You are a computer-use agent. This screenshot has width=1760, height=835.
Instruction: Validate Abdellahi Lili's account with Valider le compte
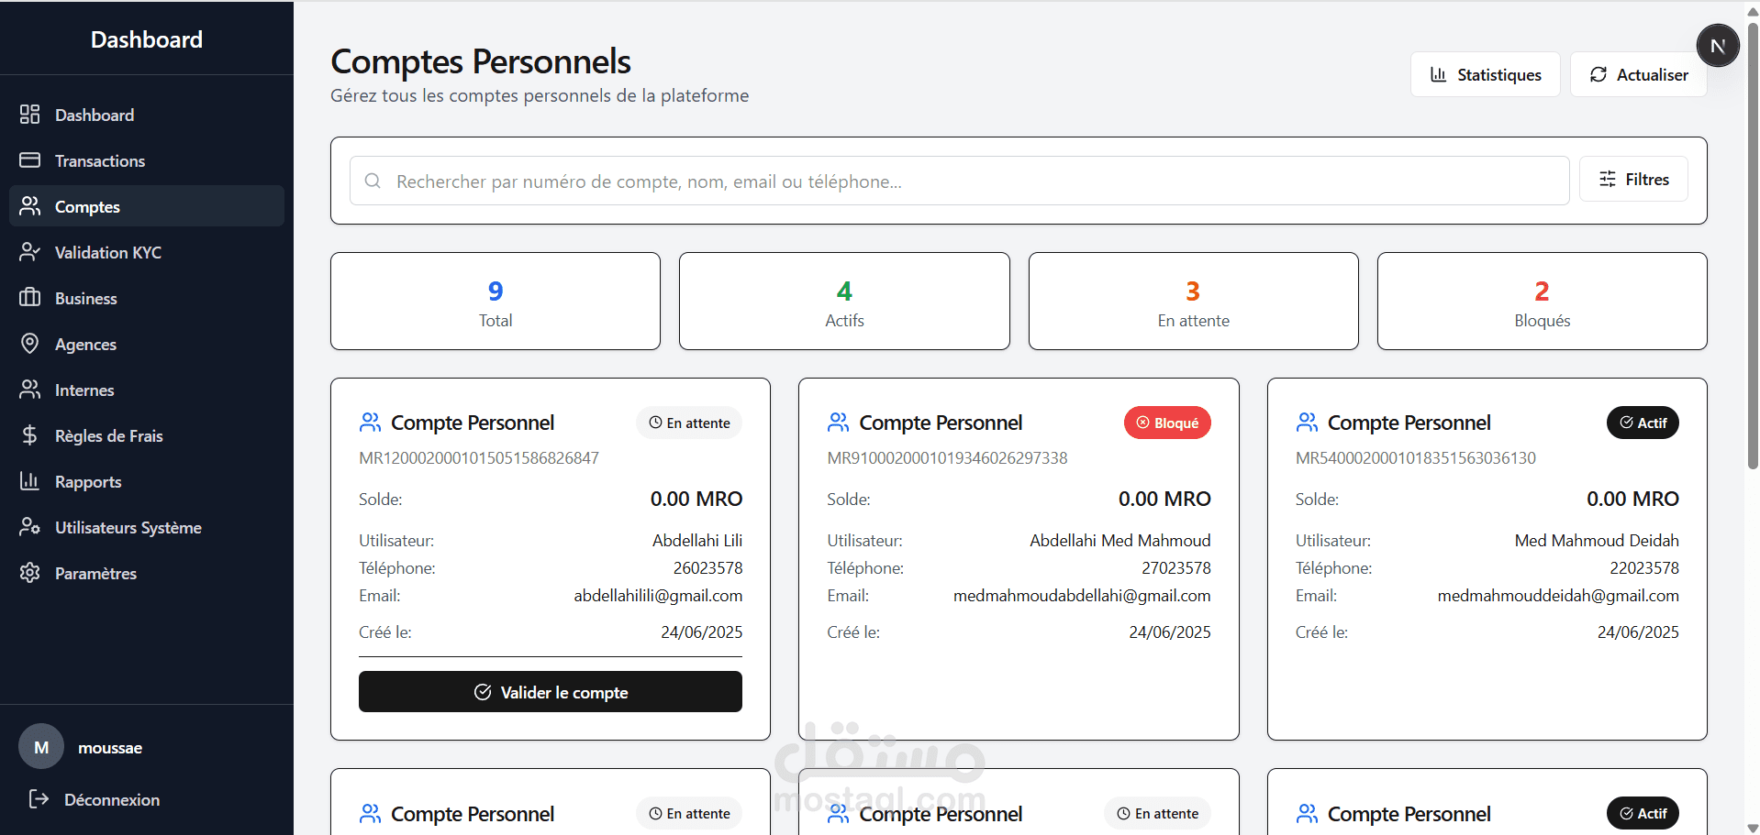click(x=551, y=692)
